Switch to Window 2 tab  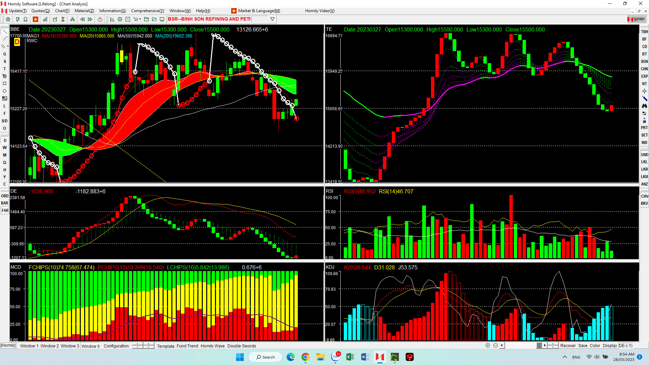pyautogui.click(x=50, y=346)
